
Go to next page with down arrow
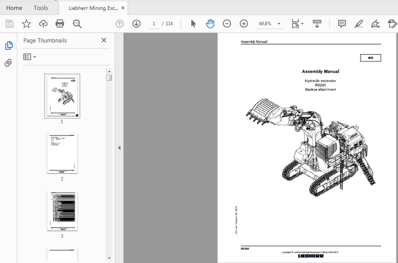tap(136, 23)
